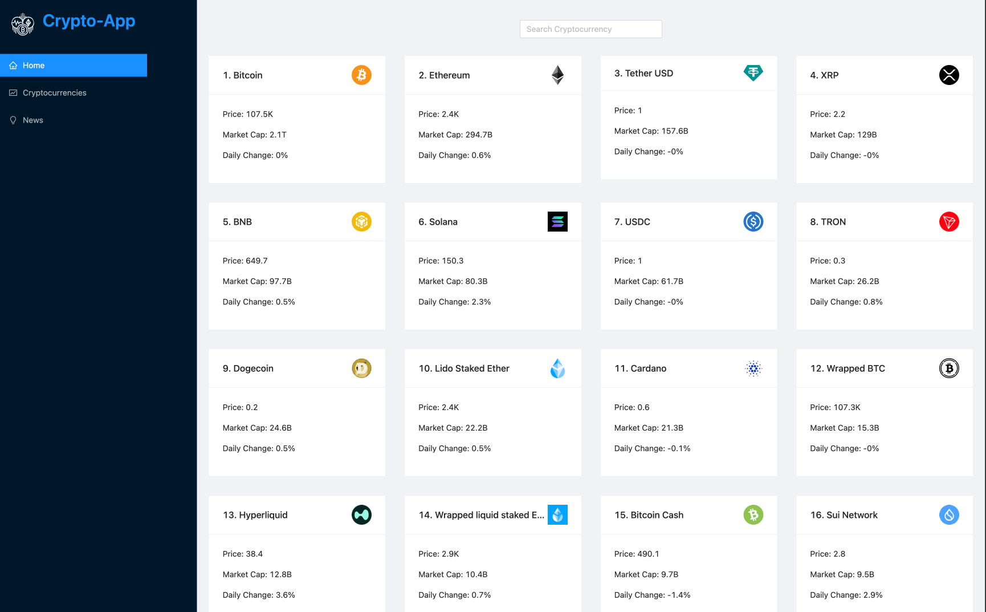
Task: Click the Wrapped liquid staked droplet icon
Action: 557,515
